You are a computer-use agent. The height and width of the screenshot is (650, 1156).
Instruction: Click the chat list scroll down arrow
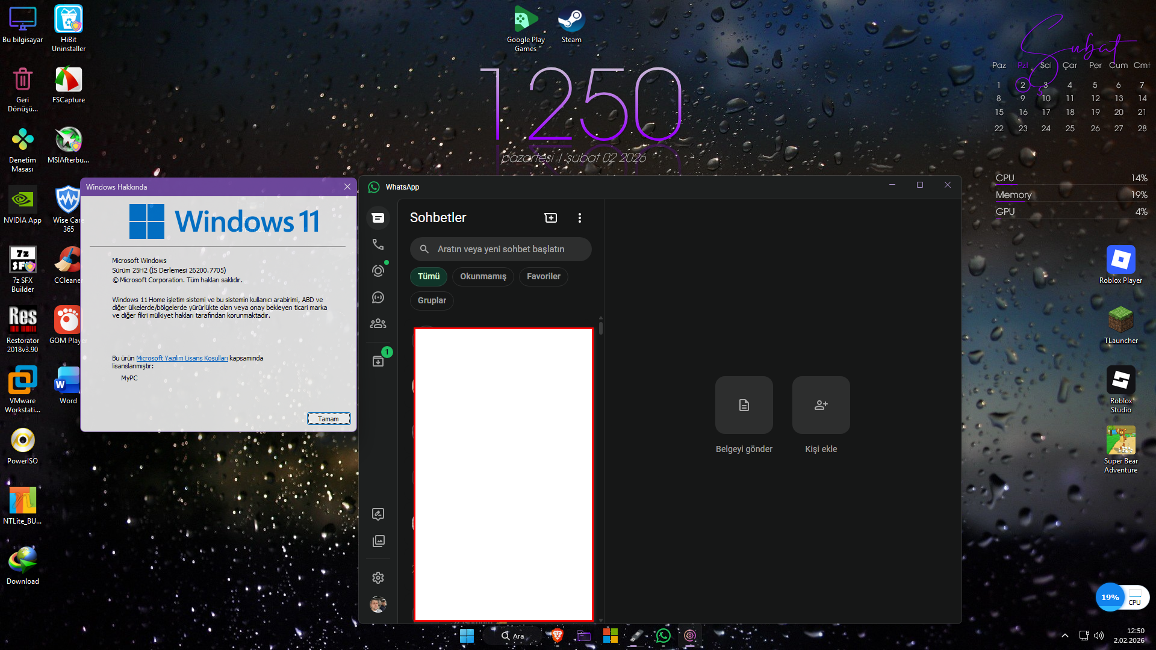click(601, 619)
